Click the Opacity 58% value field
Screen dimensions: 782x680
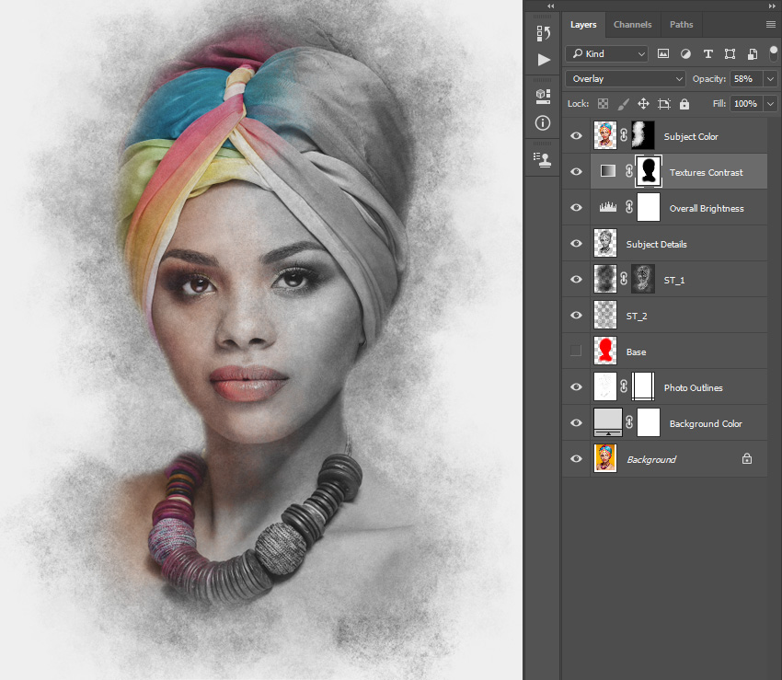pyautogui.click(x=747, y=79)
